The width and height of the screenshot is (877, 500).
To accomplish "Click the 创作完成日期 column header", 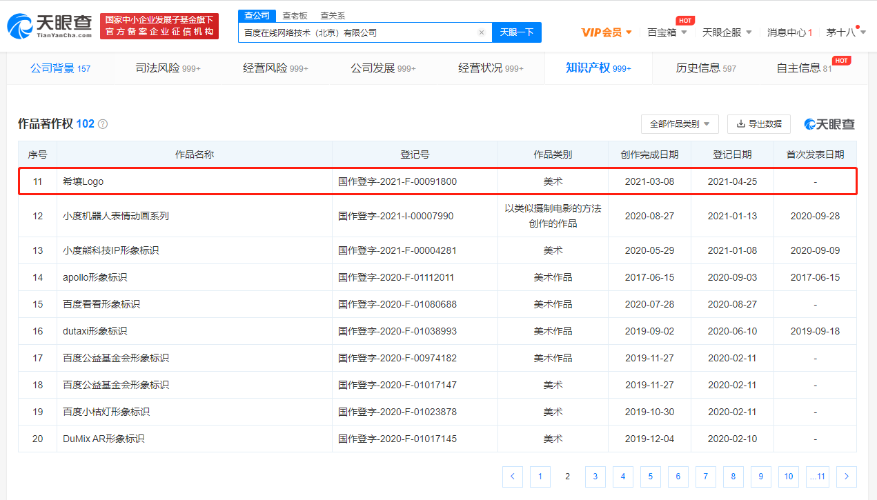I will click(x=649, y=154).
